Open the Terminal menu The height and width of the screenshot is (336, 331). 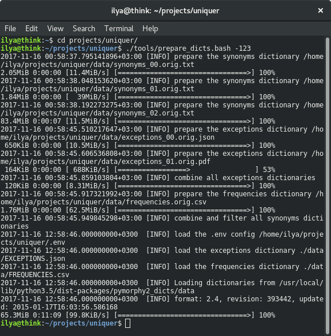tap(119, 28)
